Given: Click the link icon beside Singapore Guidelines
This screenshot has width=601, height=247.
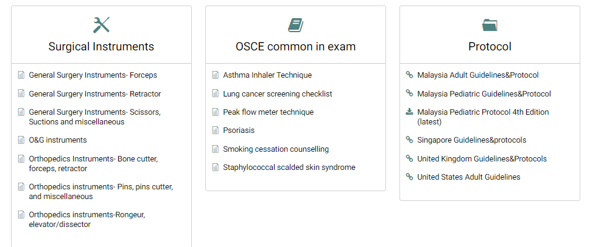Looking at the screenshot, I should coord(409,140).
